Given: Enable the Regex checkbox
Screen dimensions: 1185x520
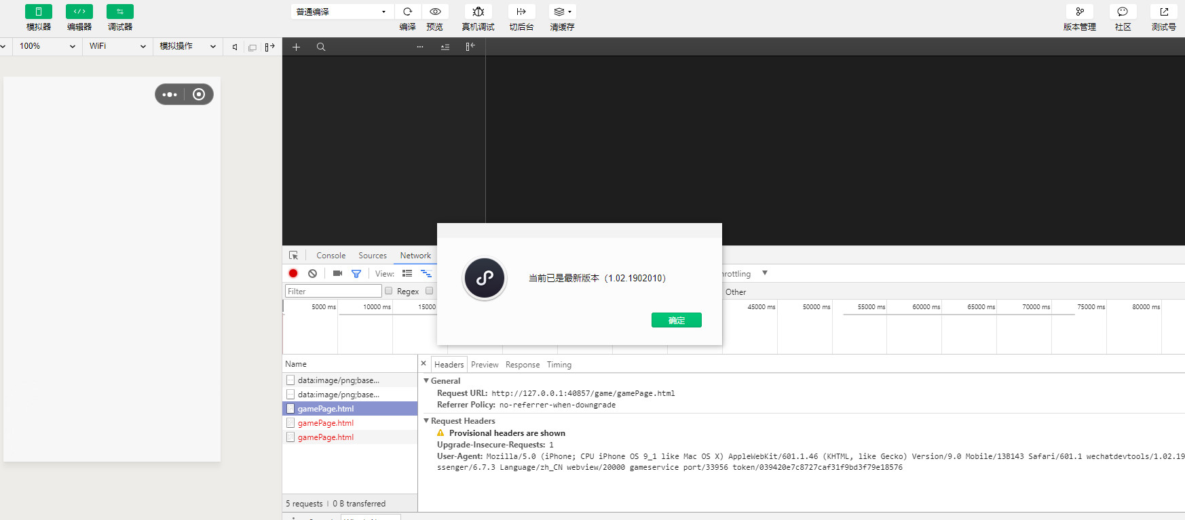Looking at the screenshot, I should click(x=389, y=291).
